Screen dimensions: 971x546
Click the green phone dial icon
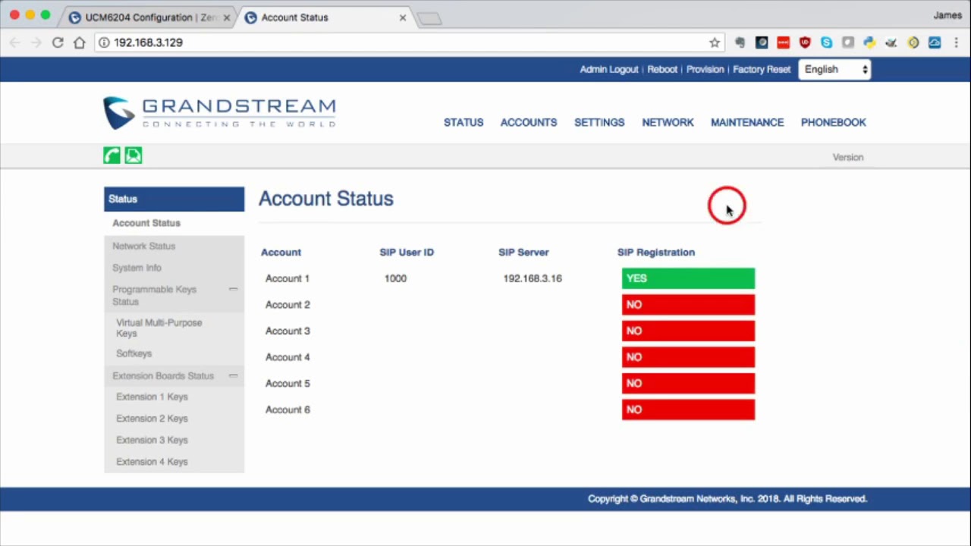click(112, 155)
